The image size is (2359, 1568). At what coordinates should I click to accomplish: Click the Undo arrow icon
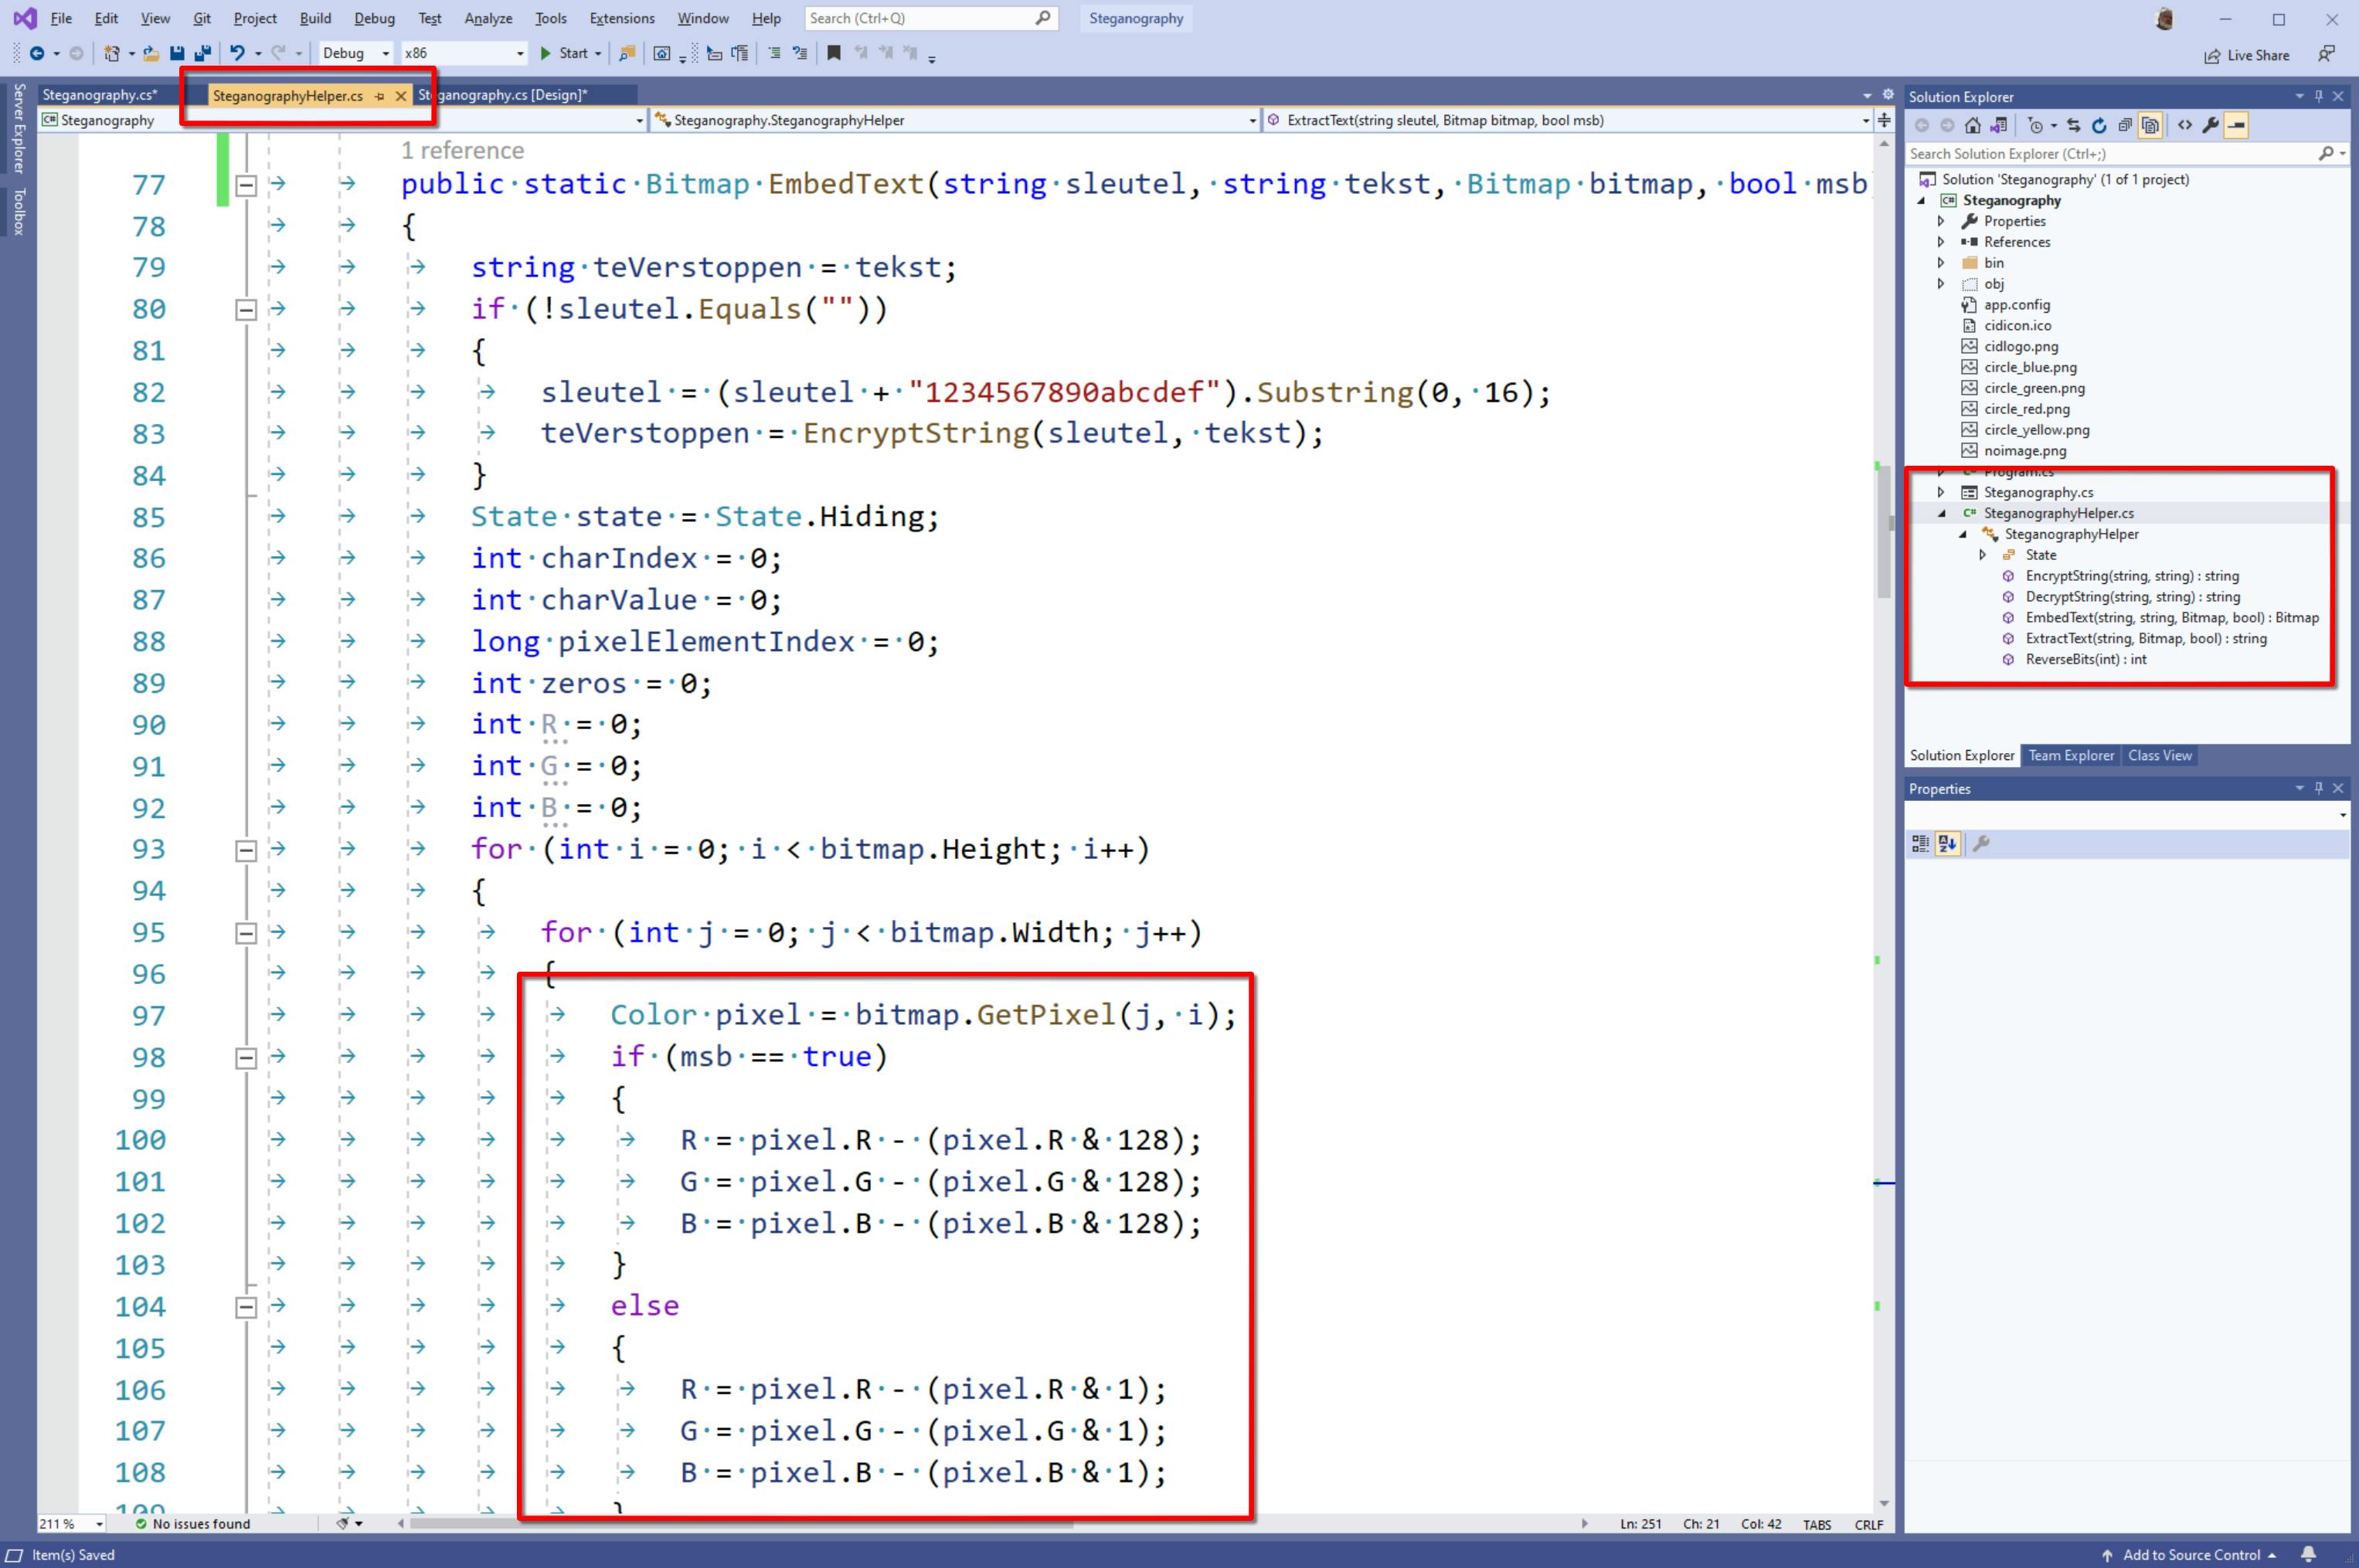[x=237, y=53]
